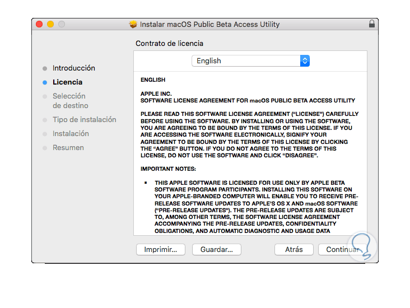Click the window title Instalar macOS Public Beta Access Utility
410x308 pixels.
click(x=209, y=24)
